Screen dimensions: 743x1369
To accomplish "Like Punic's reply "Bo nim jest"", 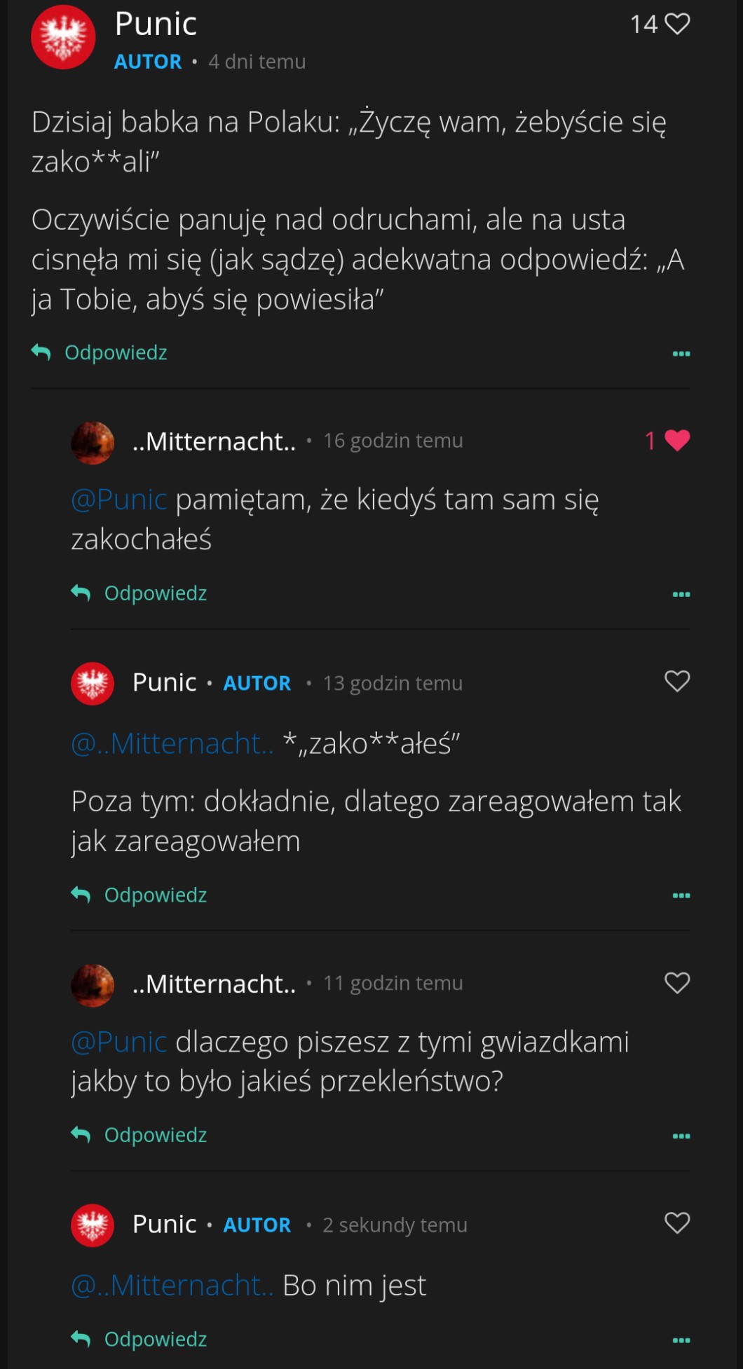I will click(x=677, y=1223).
